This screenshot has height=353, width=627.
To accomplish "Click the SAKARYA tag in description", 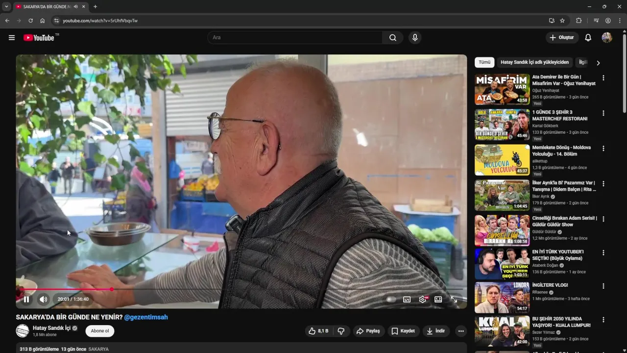I will (x=98, y=349).
